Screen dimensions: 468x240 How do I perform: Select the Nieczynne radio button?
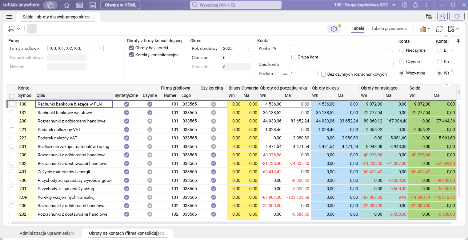pyautogui.click(x=402, y=50)
